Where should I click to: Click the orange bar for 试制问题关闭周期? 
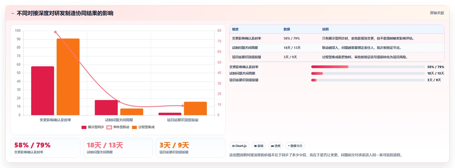pyautogui.click(x=132, y=112)
